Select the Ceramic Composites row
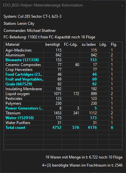Image resolution: width=126 pixels, height=173 pixels. click(63, 65)
